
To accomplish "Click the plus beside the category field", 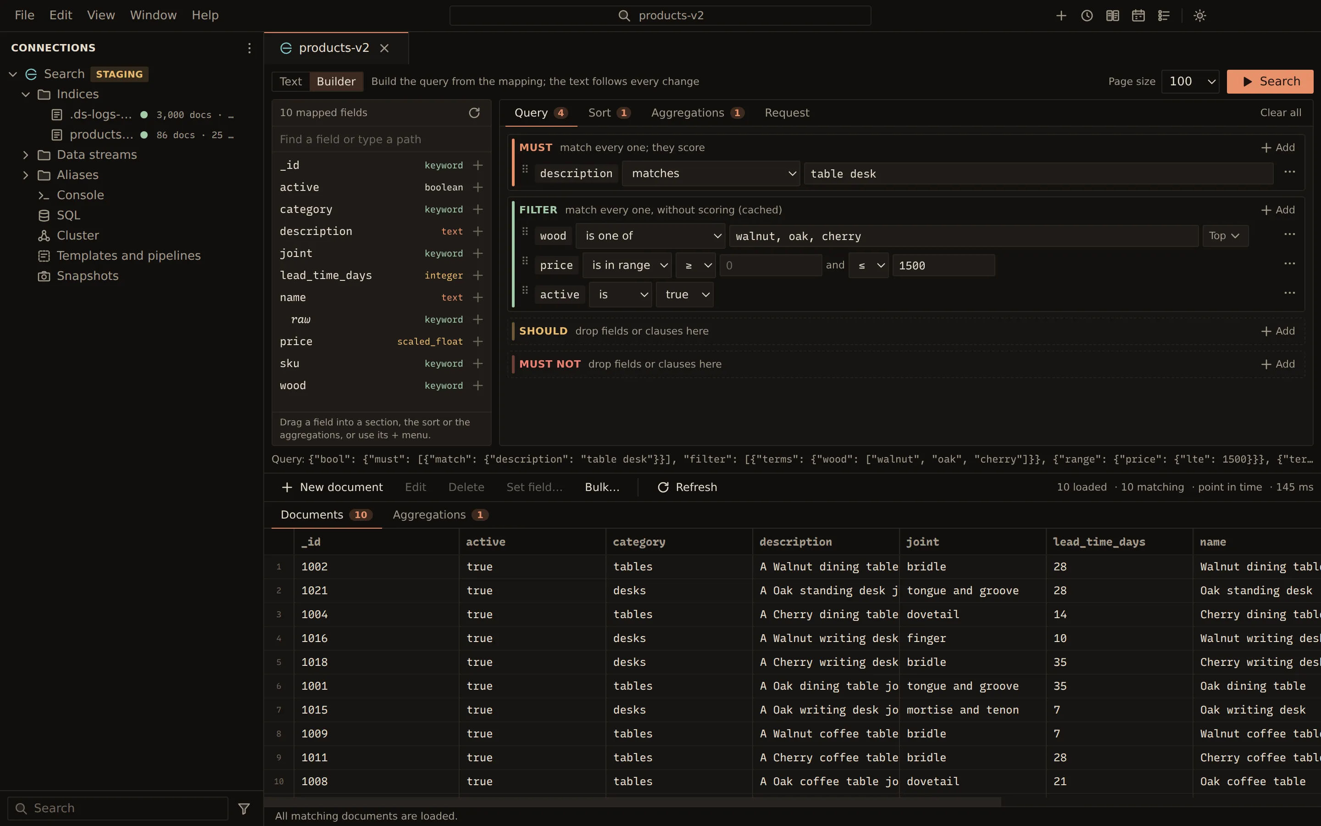I will (477, 209).
